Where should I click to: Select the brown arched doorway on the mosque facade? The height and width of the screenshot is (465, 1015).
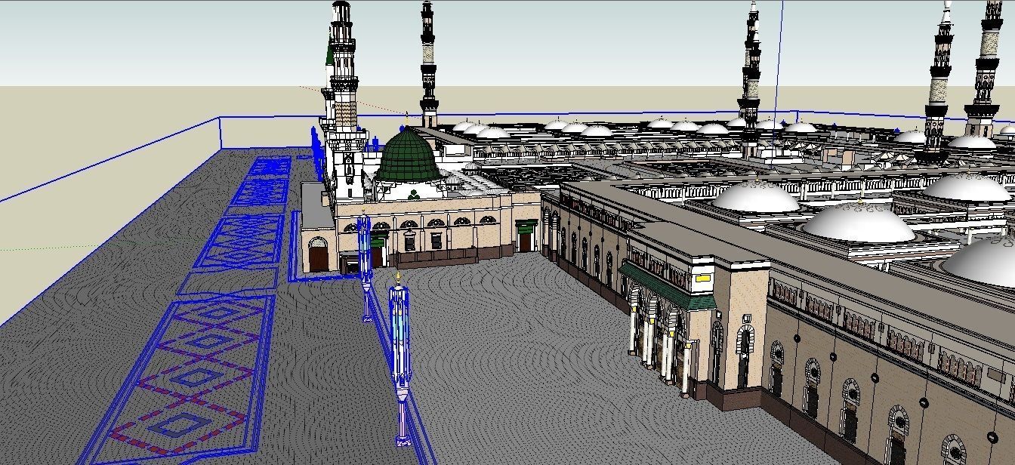click(x=318, y=255)
